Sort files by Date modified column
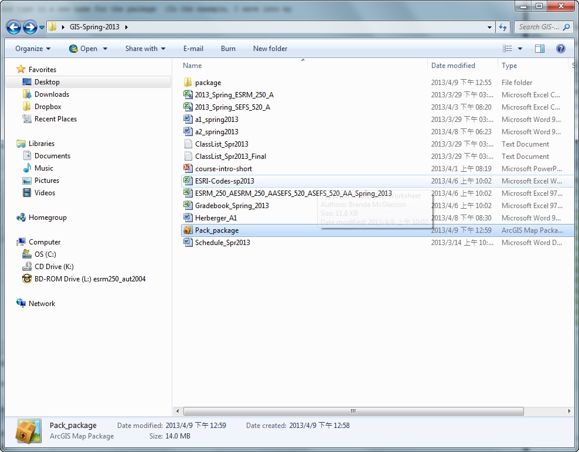The image size is (579, 452). coord(453,66)
